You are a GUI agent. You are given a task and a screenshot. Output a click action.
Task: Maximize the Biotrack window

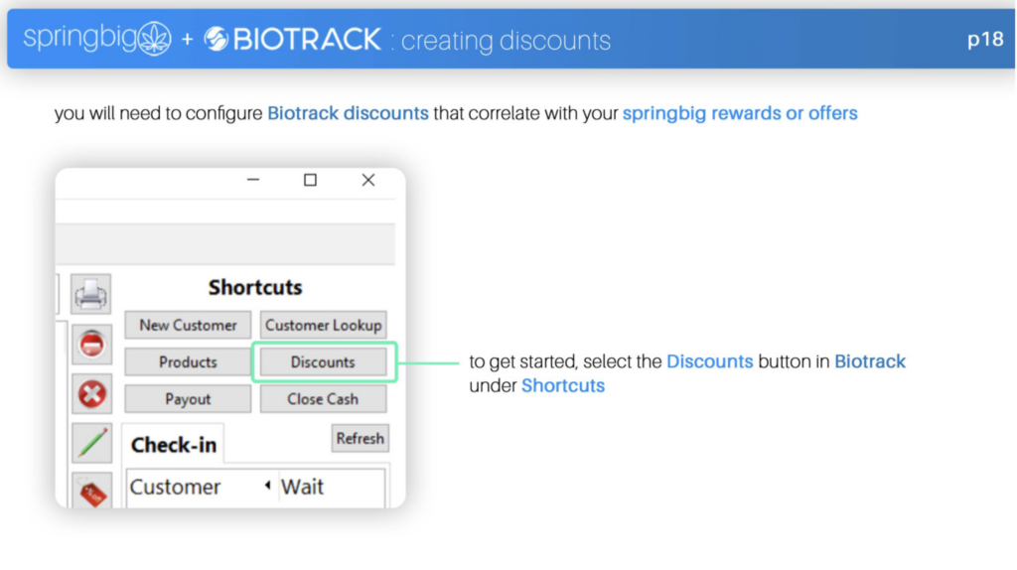[311, 180]
